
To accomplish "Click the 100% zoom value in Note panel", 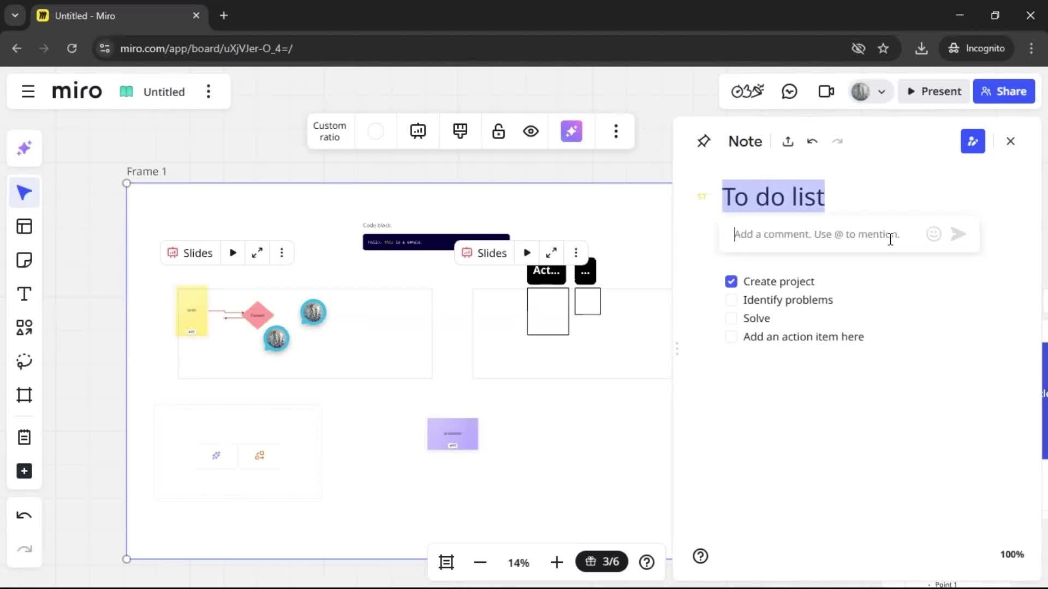I will 1011,555.
